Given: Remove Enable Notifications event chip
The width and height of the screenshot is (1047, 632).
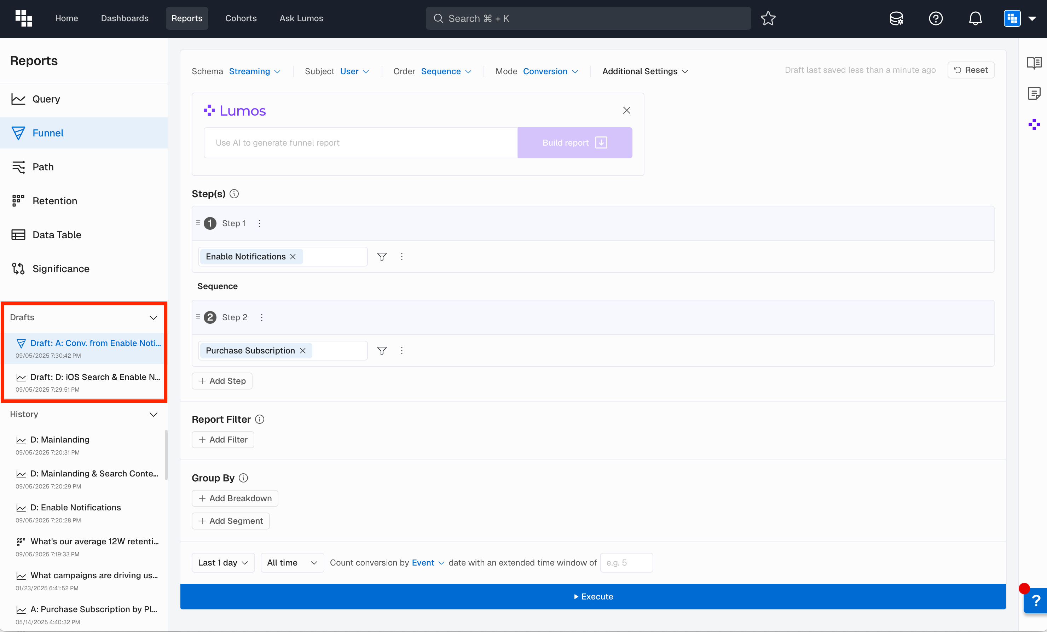Looking at the screenshot, I should (x=293, y=257).
